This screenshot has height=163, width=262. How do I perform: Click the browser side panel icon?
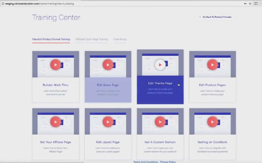pyautogui.click(x=256, y=4)
